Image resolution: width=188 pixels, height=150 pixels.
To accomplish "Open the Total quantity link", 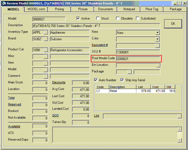I will click(x=11, y=98).
